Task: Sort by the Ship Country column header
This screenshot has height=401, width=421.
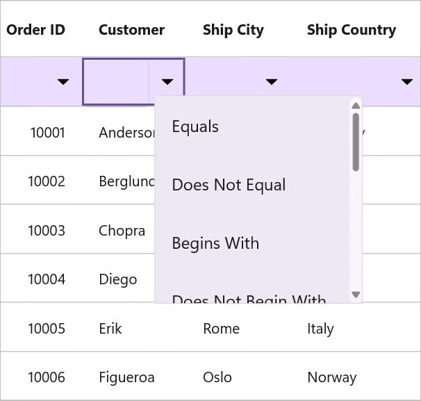Action: pyautogui.click(x=352, y=30)
